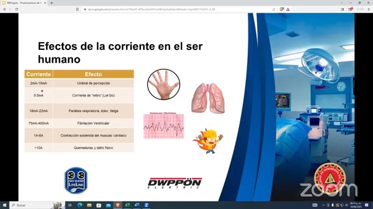
Task: Open File Explorer from the taskbar
Action: [89, 205]
